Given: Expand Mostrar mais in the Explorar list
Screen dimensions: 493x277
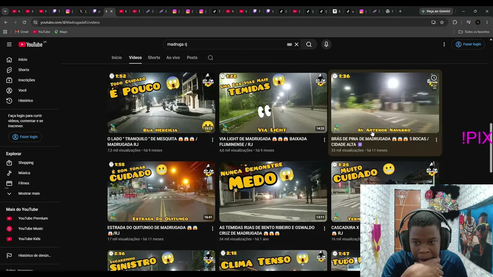Looking at the screenshot, I should [30, 194].
